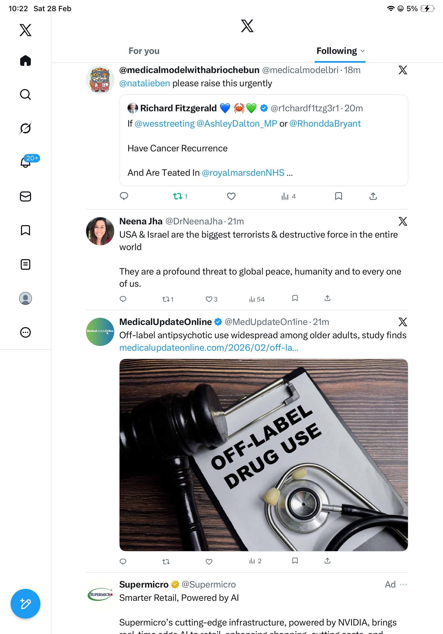The width and height of the screenshot is (443, 634).
Task: Open Grok from the sidebar
Action: coord(25,128)
